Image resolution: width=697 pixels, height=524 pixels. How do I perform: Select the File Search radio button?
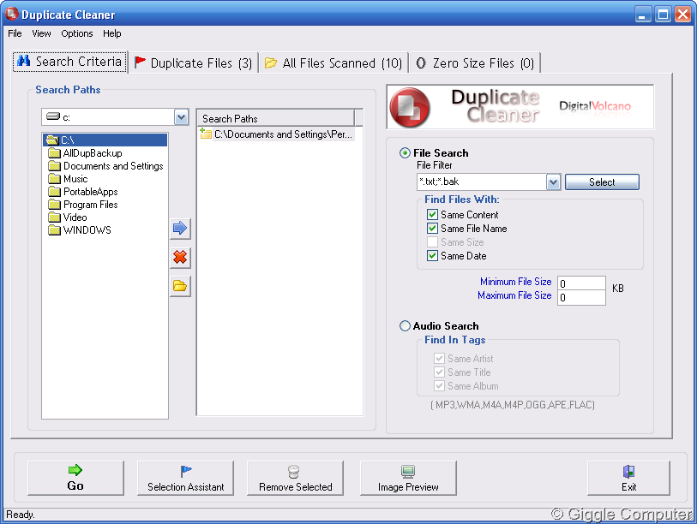click(x=405, y=153)
